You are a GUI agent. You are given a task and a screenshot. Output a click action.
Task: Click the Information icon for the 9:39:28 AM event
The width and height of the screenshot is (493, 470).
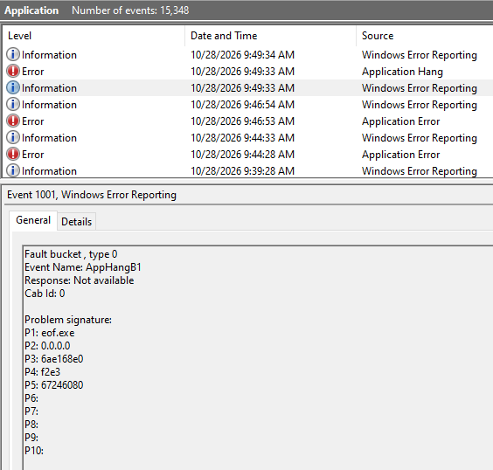[13, 171]
